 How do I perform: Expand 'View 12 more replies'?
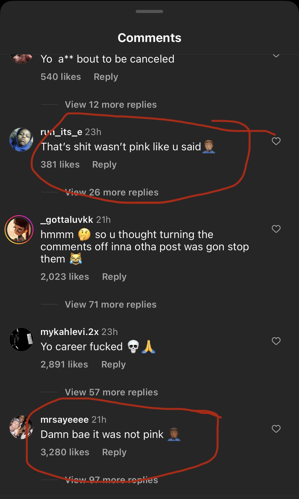pyautogui.click(x=111, y=105)
